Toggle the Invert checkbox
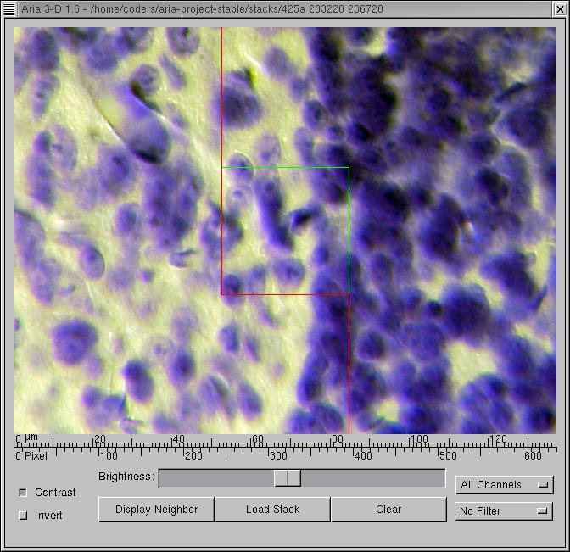 [23, 515]
